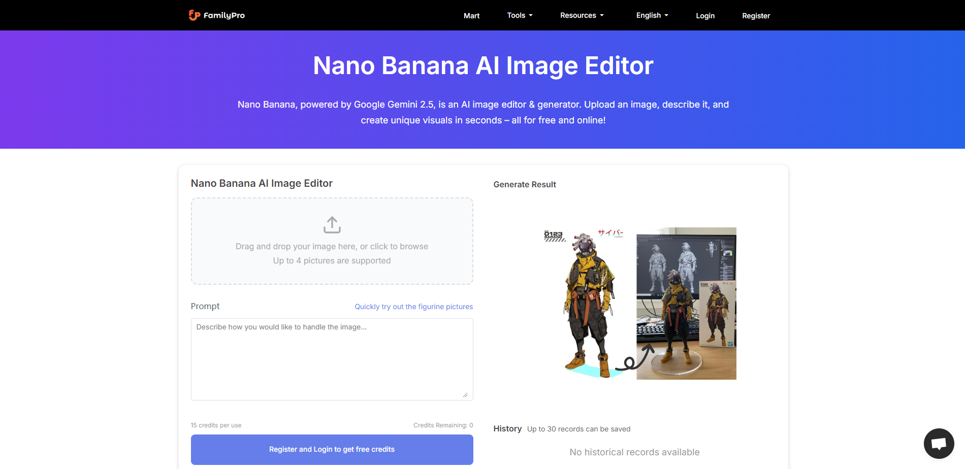Click inside the Prompt text box
Image resolution: width=965 pixels, height=469 pixels.
coord(332,359)
